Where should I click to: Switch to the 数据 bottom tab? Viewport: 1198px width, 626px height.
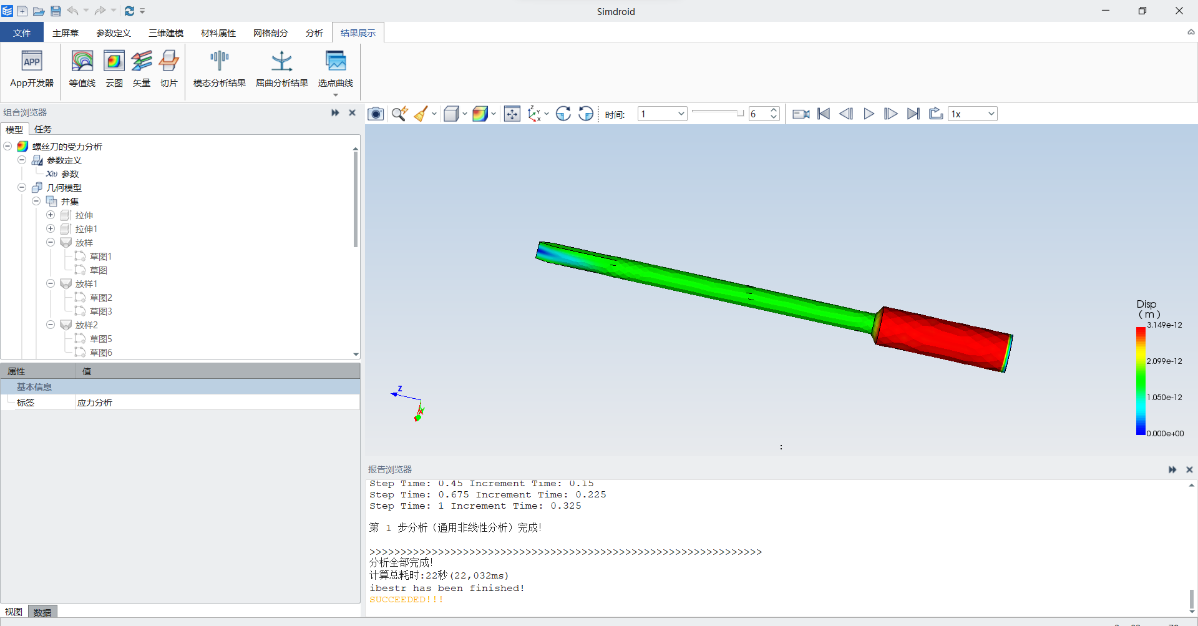pos(42,612)
